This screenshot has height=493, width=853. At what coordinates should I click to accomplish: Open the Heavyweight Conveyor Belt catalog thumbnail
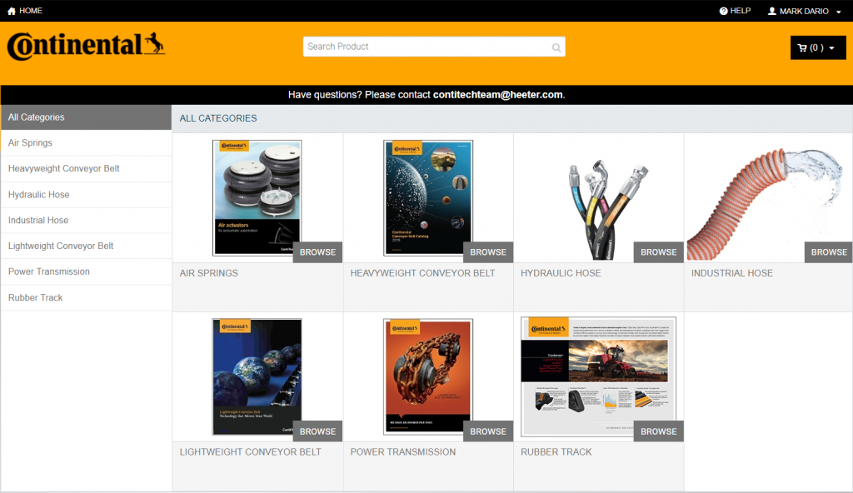point(427,197)
